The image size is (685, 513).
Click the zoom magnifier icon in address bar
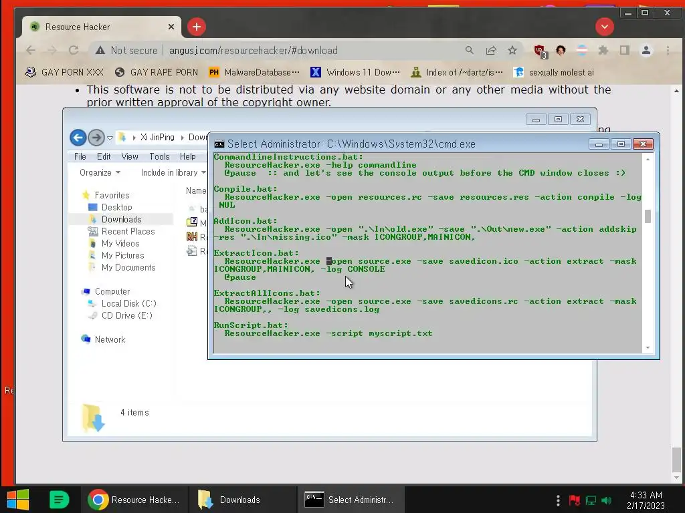(x=469, y=50)
